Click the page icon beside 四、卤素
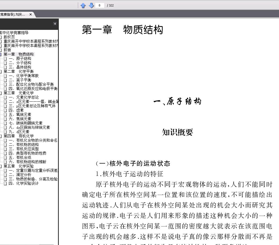The width and height of the screenshot is (279, 245). tap(5, 110)
